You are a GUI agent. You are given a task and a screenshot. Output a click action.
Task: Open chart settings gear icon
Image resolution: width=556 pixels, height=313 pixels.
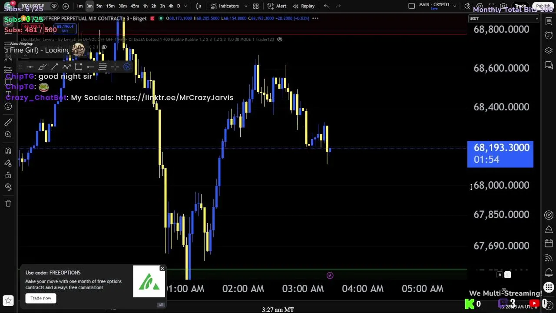point(480,6)
